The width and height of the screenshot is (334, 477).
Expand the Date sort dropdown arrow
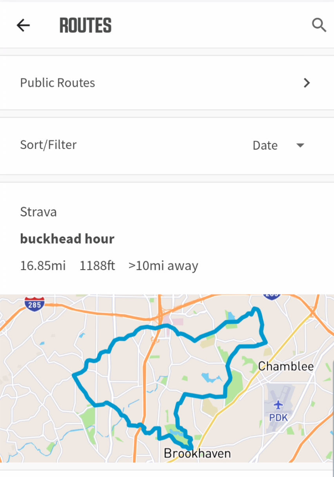[300, 145]
